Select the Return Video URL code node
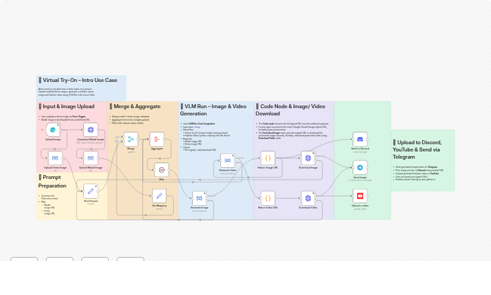This screenshot has height=295, width=491. pos(267,197)
